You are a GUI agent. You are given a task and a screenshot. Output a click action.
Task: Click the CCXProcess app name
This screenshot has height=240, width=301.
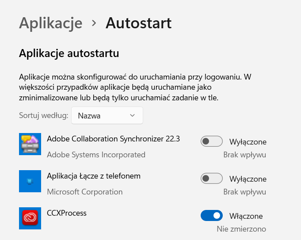pos(67,213)
